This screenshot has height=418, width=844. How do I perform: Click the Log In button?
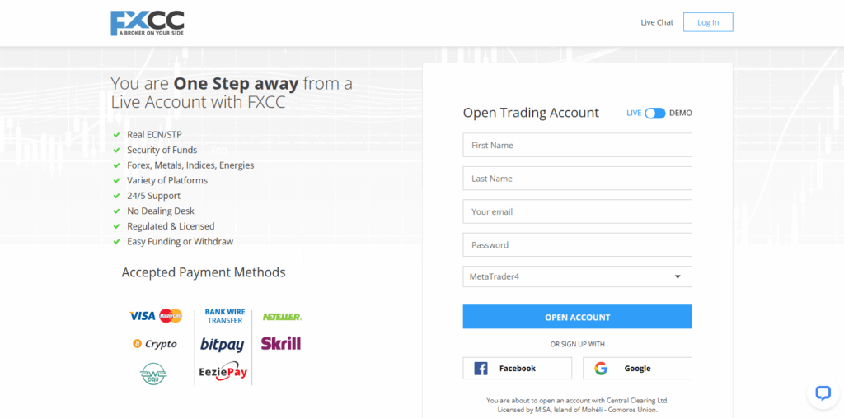[708, 22]
